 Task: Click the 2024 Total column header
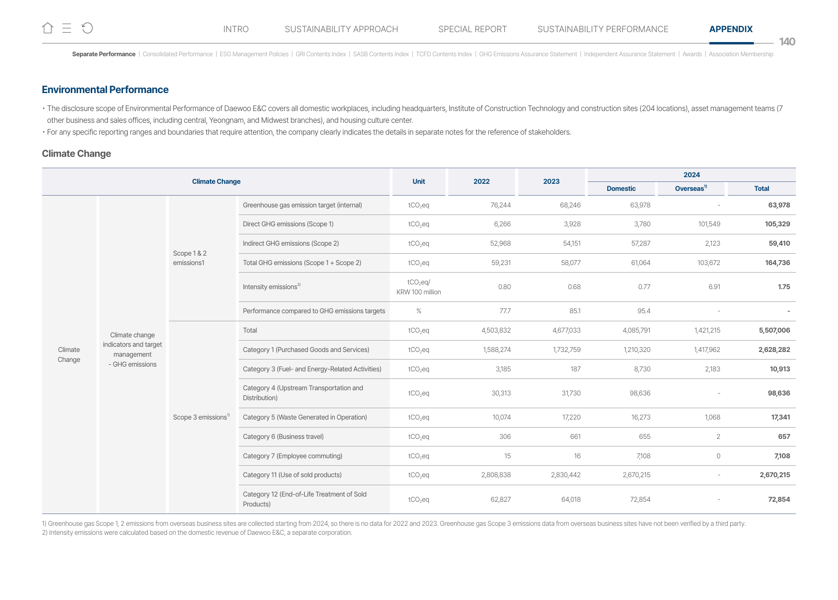(x=761, y=189)
